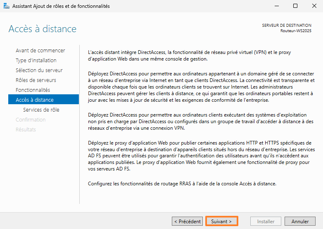Switch to the Rôles de serveurs step
The height and width of the screenshot is (229, 323).
36,80
